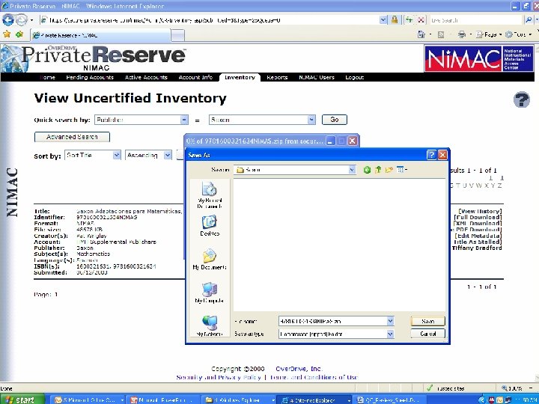The width and height of the screenshot is (539, 404).
Task: Open Security and Privacy Policy link
Action: (219, 377)
